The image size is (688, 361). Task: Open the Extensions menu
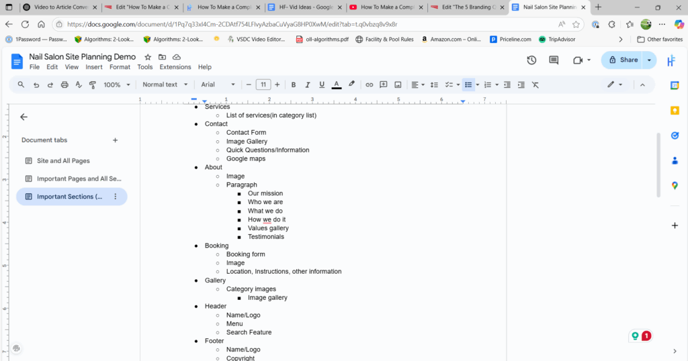175,67
